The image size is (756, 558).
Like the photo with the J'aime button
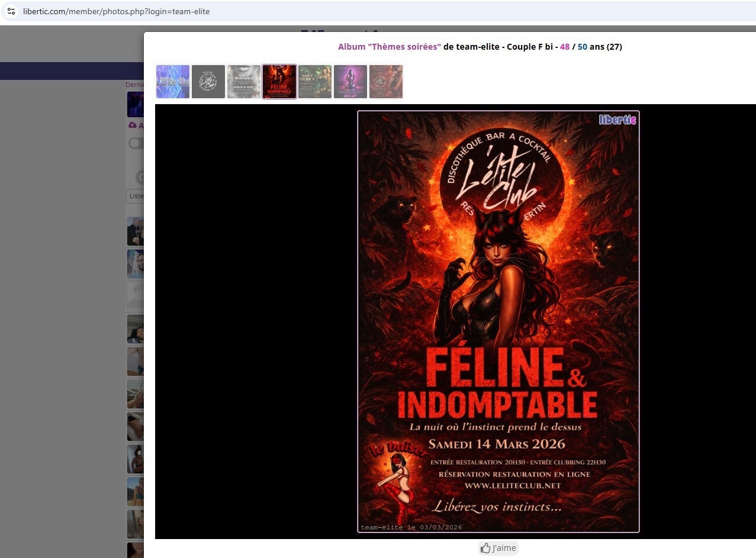(498, 548)
